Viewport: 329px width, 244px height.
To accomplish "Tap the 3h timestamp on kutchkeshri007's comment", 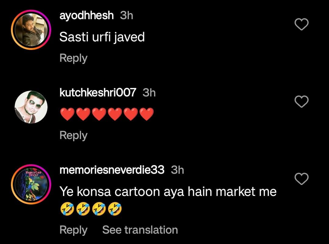I will [x=149, y=93].
